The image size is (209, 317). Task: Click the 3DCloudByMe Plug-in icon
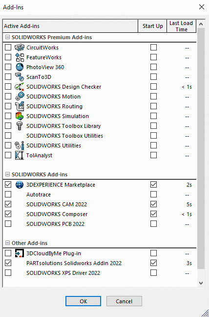click(20, 253)
